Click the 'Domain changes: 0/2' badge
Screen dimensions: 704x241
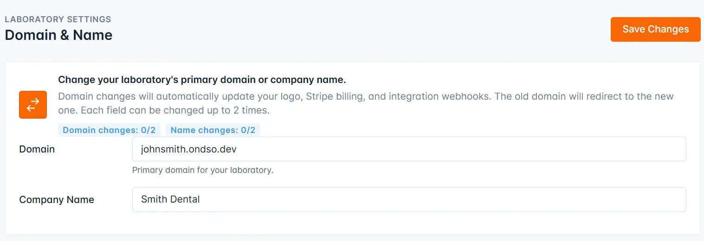(109, 130)
